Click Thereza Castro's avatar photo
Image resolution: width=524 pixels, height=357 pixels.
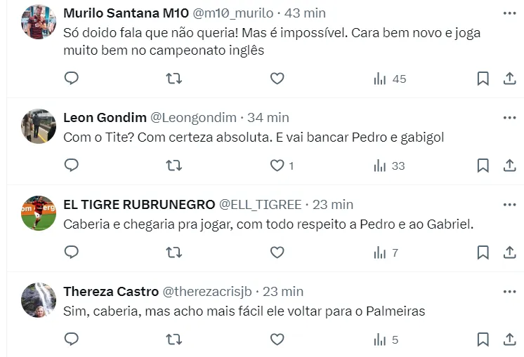point(39,299)
